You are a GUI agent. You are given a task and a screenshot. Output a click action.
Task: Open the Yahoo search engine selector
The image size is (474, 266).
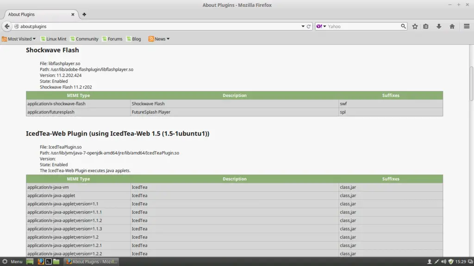click(321, 26)
